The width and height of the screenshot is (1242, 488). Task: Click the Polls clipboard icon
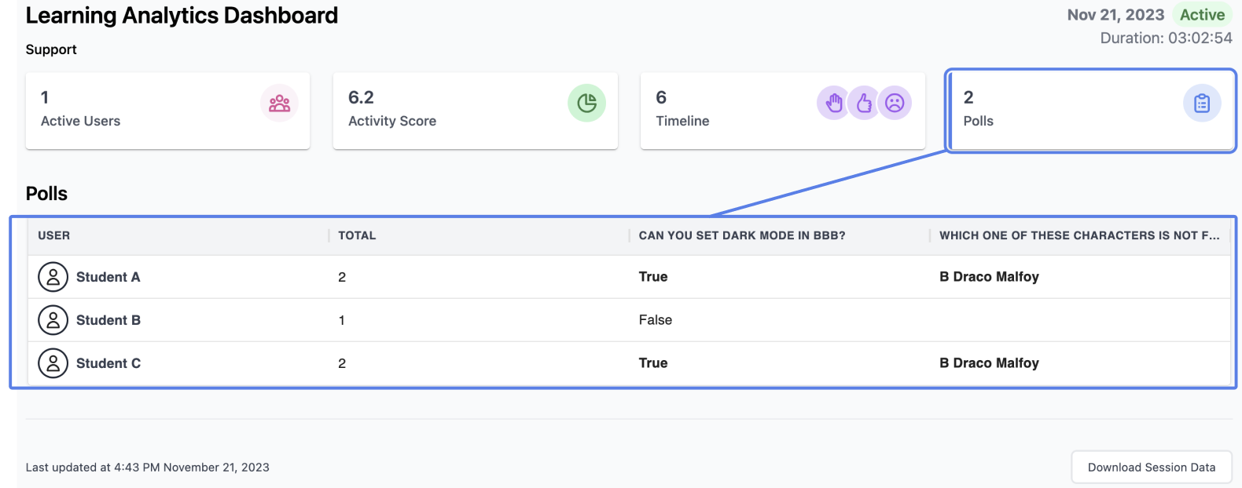tap(1202, 104)
